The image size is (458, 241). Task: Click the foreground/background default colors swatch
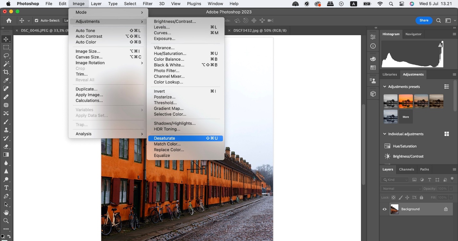(3, 237)
